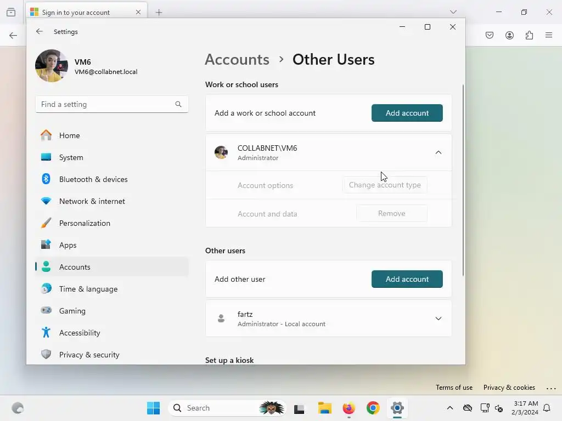Click the fartz user avatar icon

click(x=221, y=318)
